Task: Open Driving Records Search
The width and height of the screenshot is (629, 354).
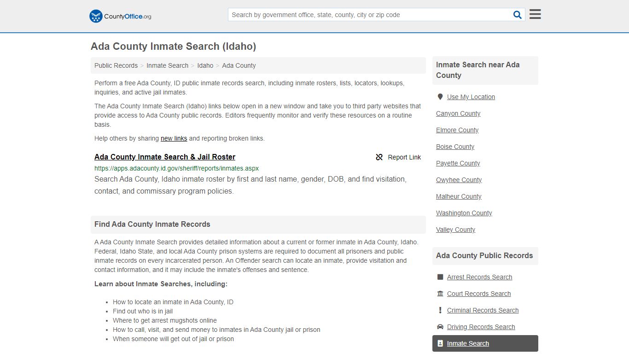Action: click(x=481, y=327)
